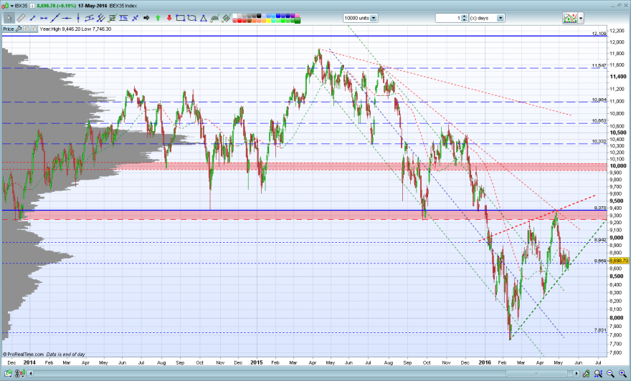Select the horizontal line tool
Viewport: 631px width, 381px height.
(67, 18)
